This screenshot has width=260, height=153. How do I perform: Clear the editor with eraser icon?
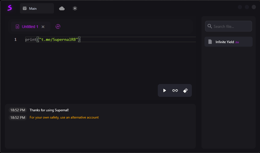(185, 90)
